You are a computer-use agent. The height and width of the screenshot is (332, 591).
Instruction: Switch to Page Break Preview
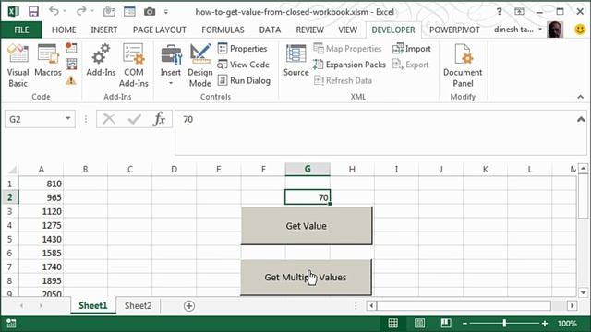click(x=445, y=323)
